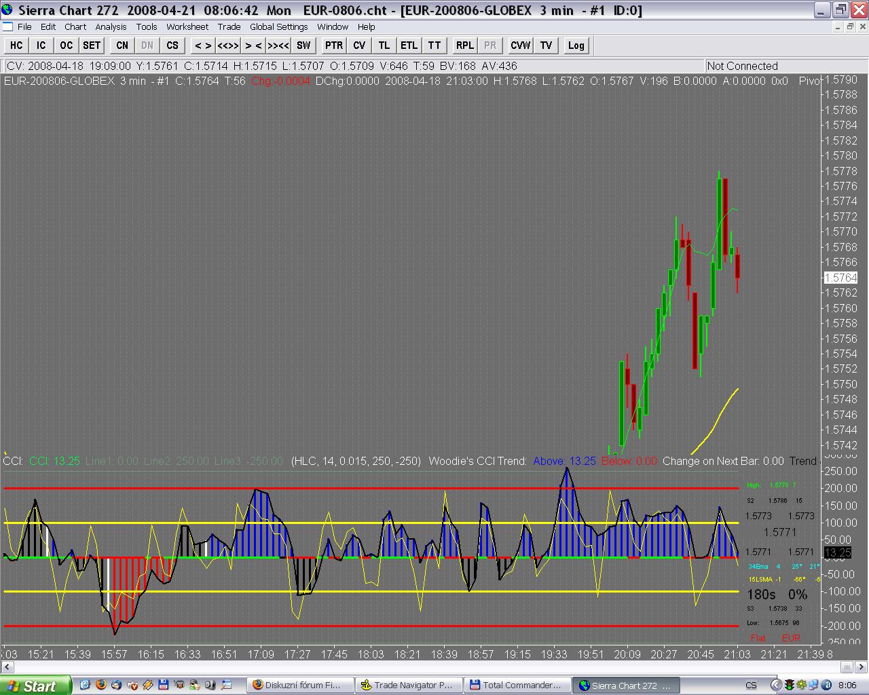The height and width of the screenshot is (695, 869).
Task: Open the Window menu
Action: (x=333, y=26)
